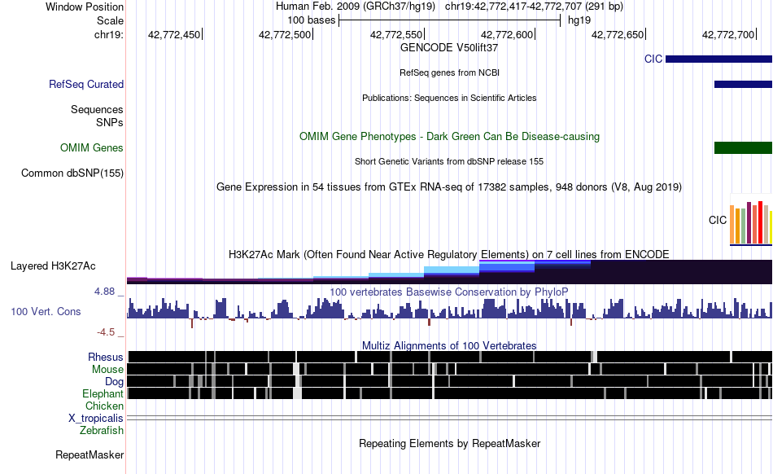
Task: Click the 4.88 conservation scale value
Action: 105,292
